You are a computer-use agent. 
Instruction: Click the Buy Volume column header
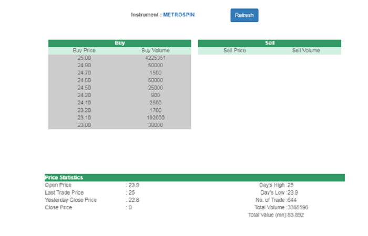[x=156, y=51]
